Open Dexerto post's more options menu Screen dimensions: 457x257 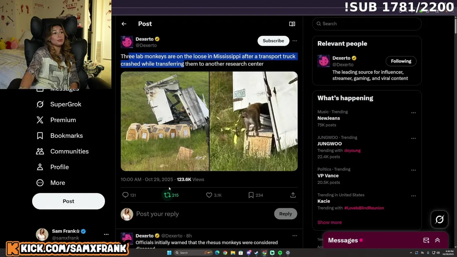(295, 41)
